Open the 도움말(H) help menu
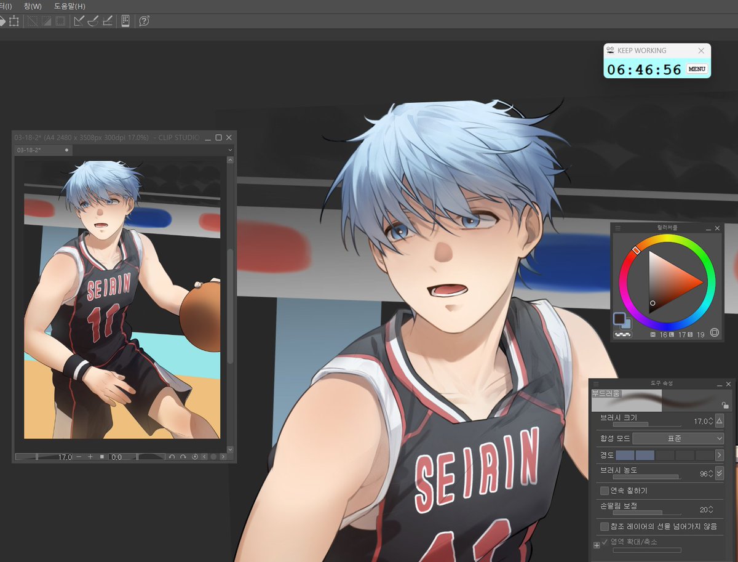Image resolution: width=738 pixels, height=562 pixels. click(x=69, y=6)
